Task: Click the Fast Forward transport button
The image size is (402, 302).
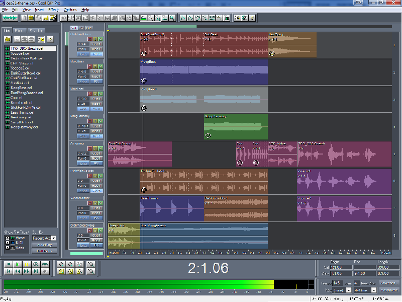Action: pos(27,271)
